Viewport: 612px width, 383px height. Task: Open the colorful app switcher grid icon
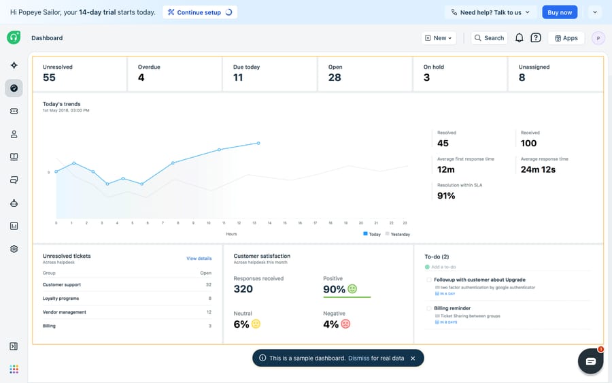coord(14,369)
